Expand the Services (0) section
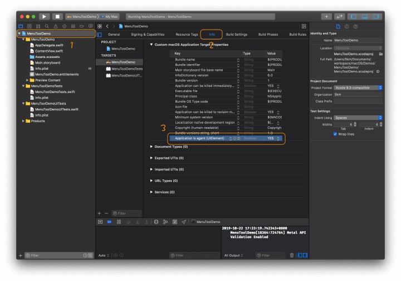This screenshot has width=401, height=281. coord(151,192)
